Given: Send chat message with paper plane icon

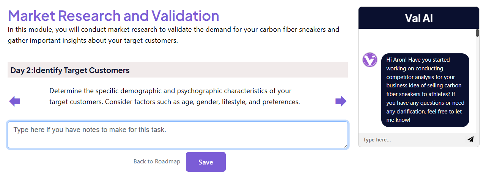Looking at the screenshot, I should [x=470, y=139].
